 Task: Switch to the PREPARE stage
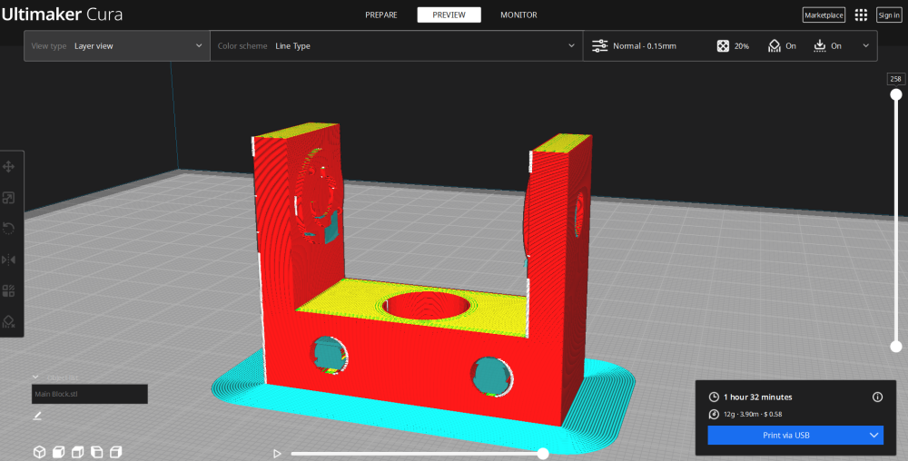click(381, 15)
